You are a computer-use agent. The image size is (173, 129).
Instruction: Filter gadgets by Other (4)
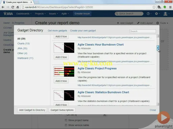pos(22,53)
